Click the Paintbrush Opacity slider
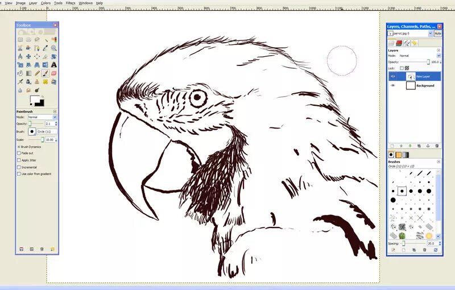This screenshot has width=455, height=290. 36,124
